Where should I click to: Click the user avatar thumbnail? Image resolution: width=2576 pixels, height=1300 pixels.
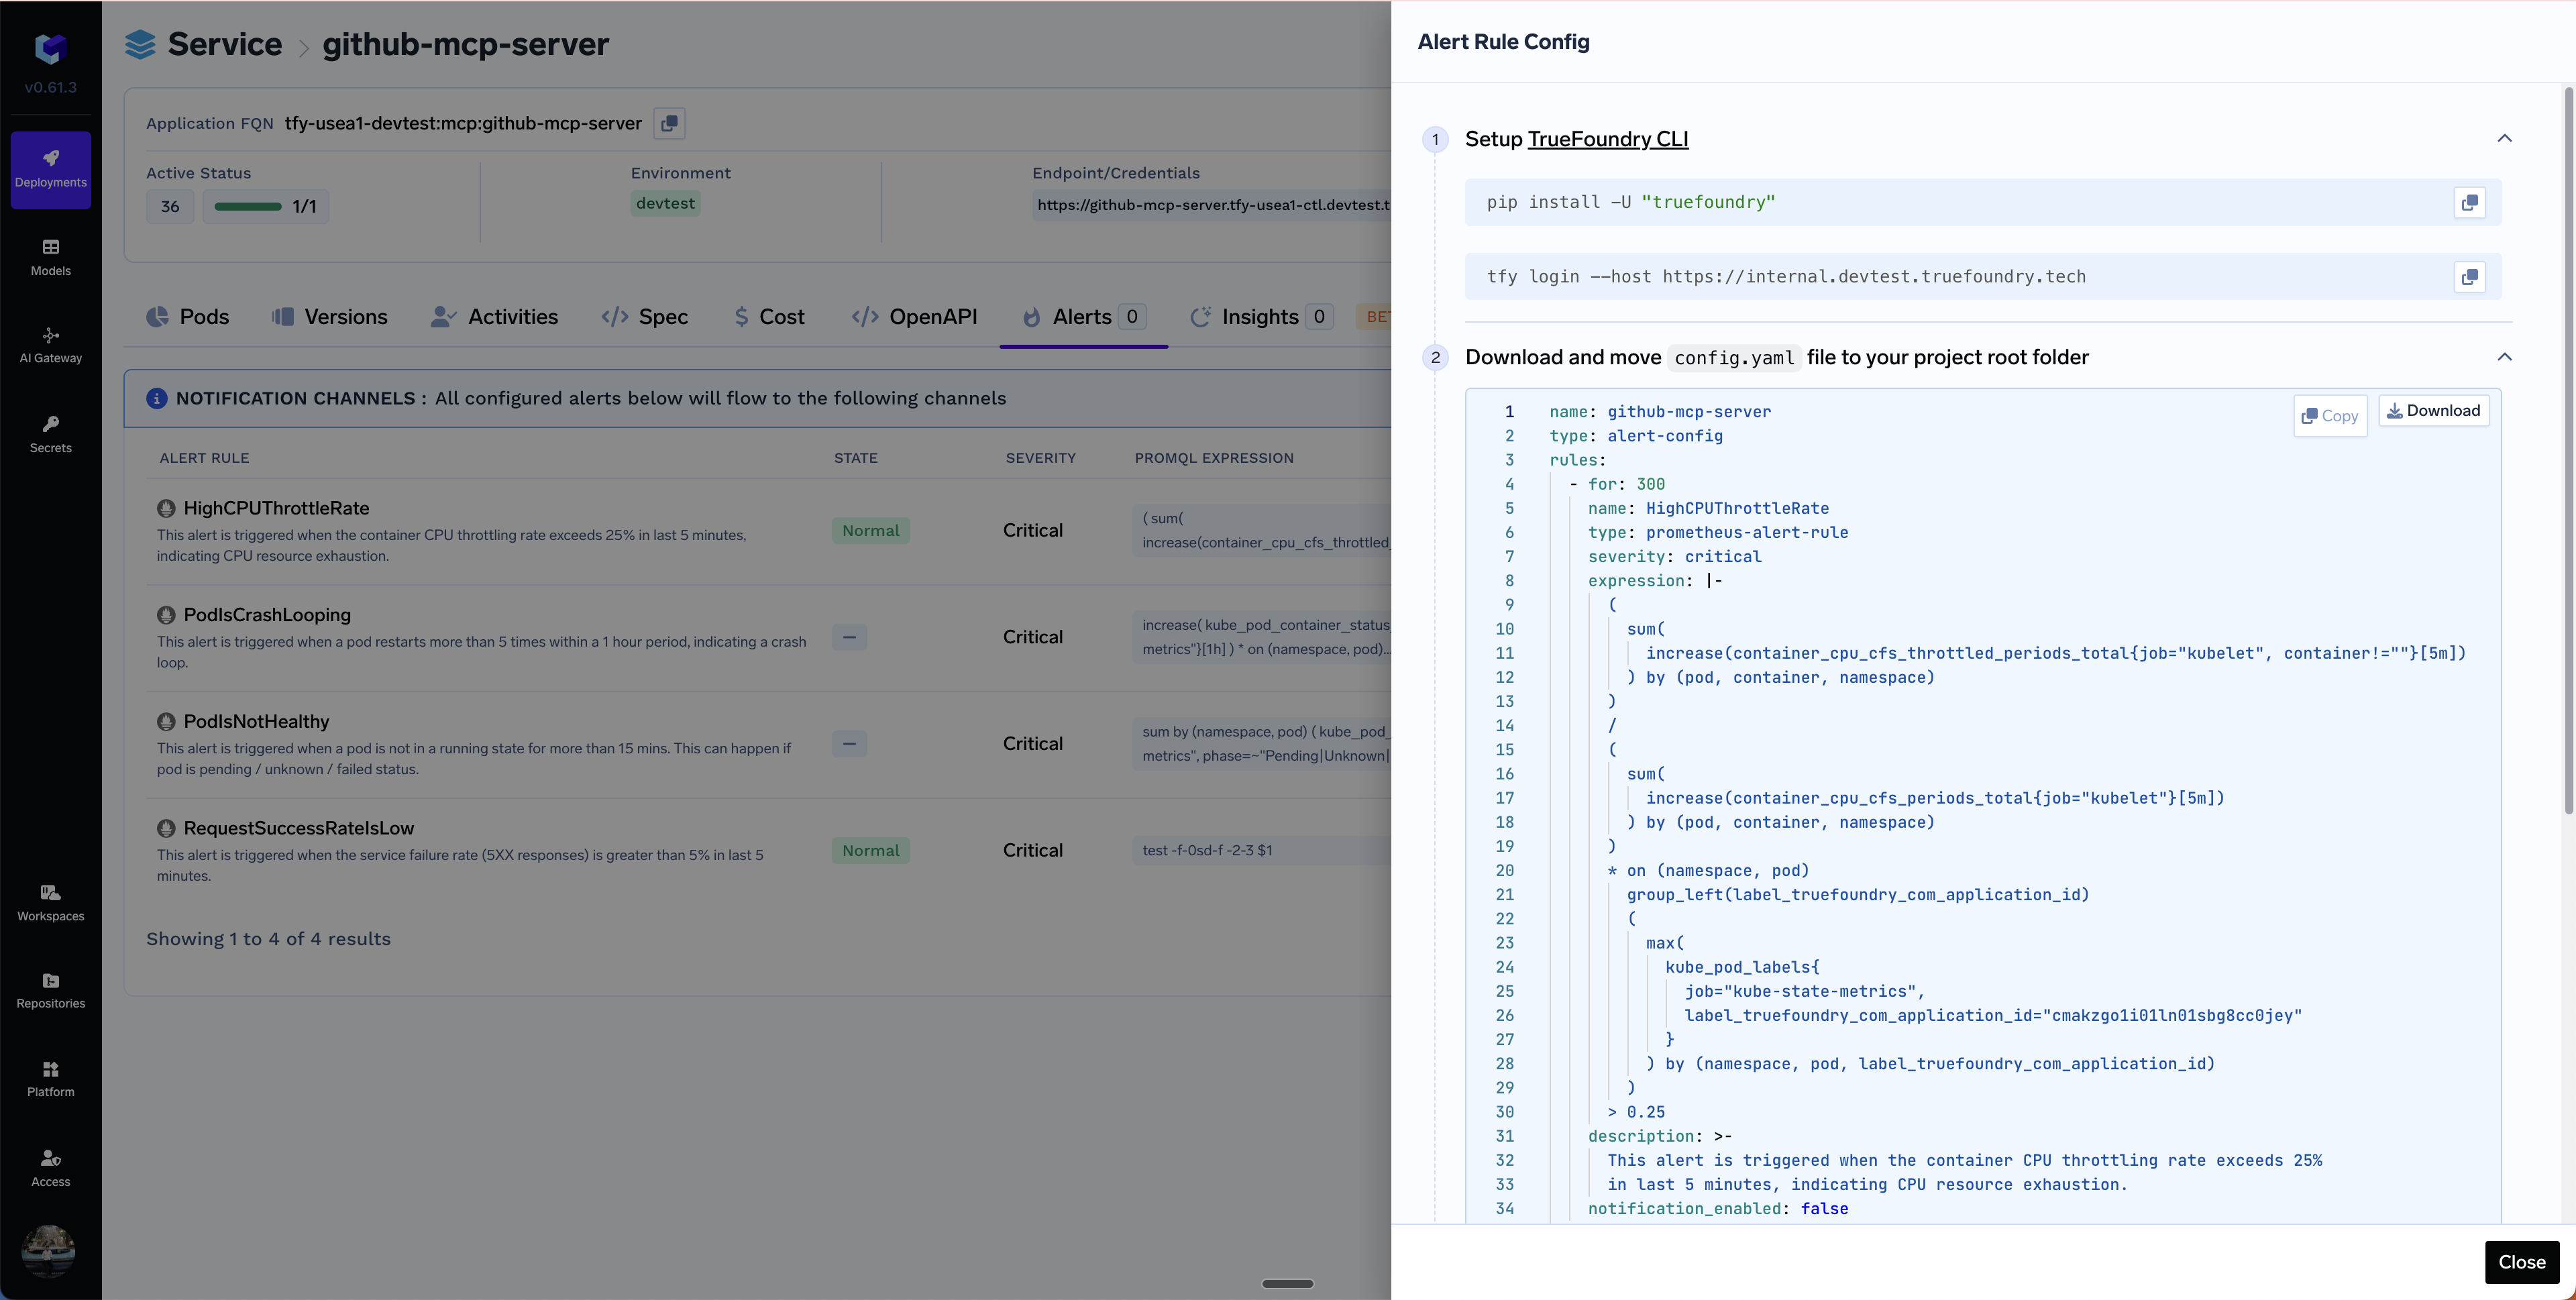49,1251
